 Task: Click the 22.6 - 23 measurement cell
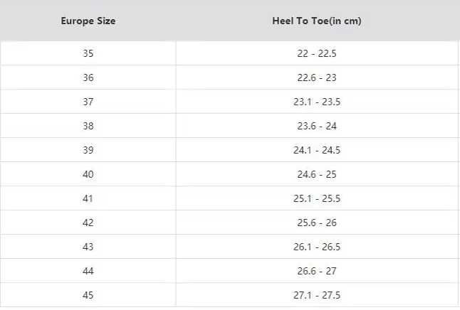click(x=316, y=77)
